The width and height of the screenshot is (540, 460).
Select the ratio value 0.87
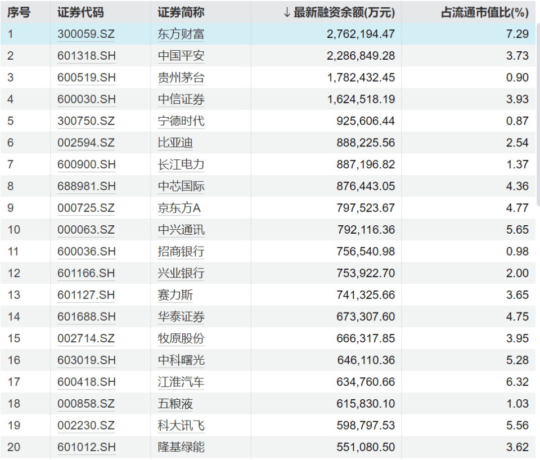click(517, 120)
